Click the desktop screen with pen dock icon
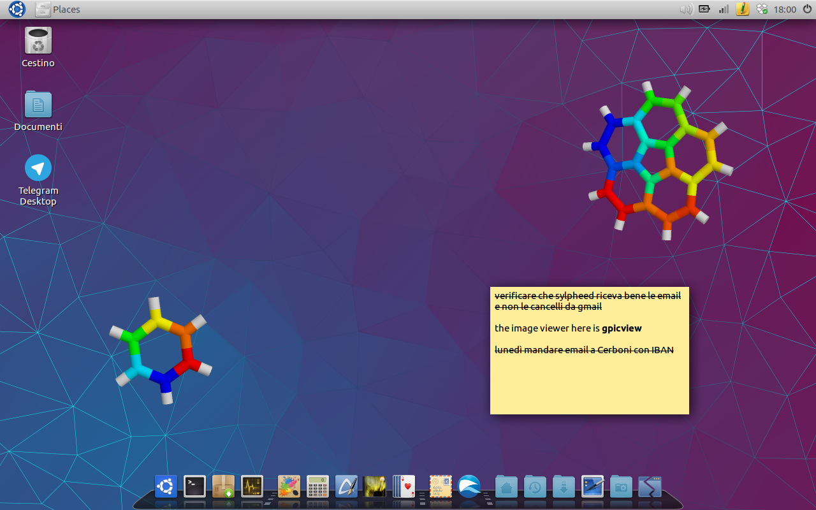816x510 pixels. [592, 486]
